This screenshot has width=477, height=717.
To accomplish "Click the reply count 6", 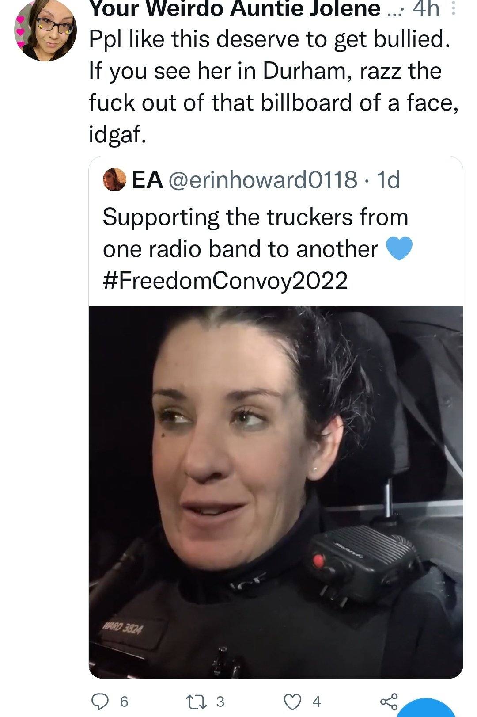I will pos(124,702).
